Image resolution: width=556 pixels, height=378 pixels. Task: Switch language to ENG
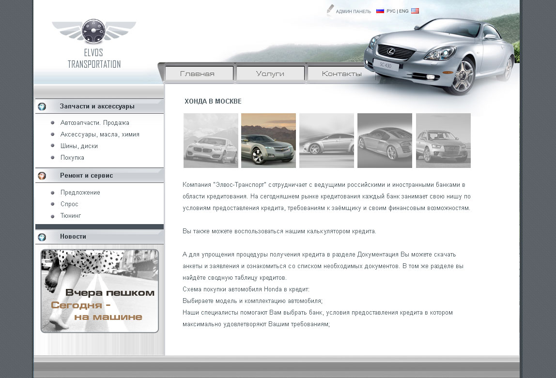click(403, 11)
